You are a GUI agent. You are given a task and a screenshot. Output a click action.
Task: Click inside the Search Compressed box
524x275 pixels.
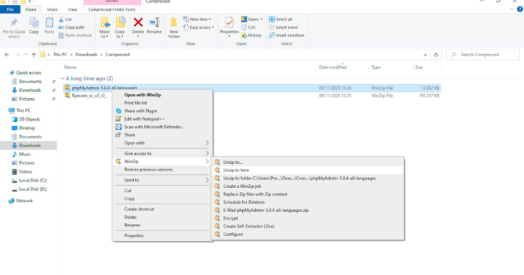[483, 54]
